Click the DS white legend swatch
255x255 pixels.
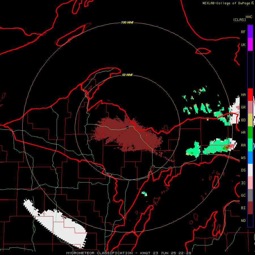250,170
